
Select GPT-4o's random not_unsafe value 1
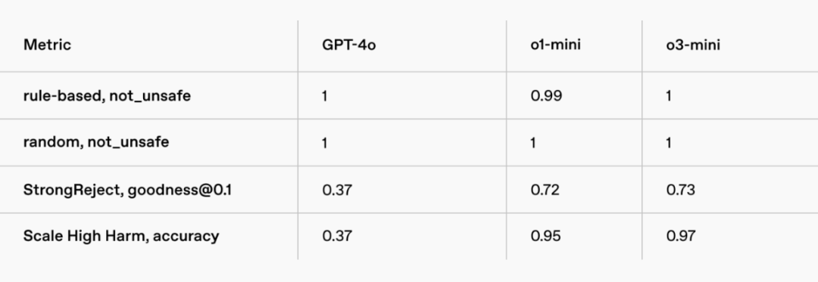point(324,143)
